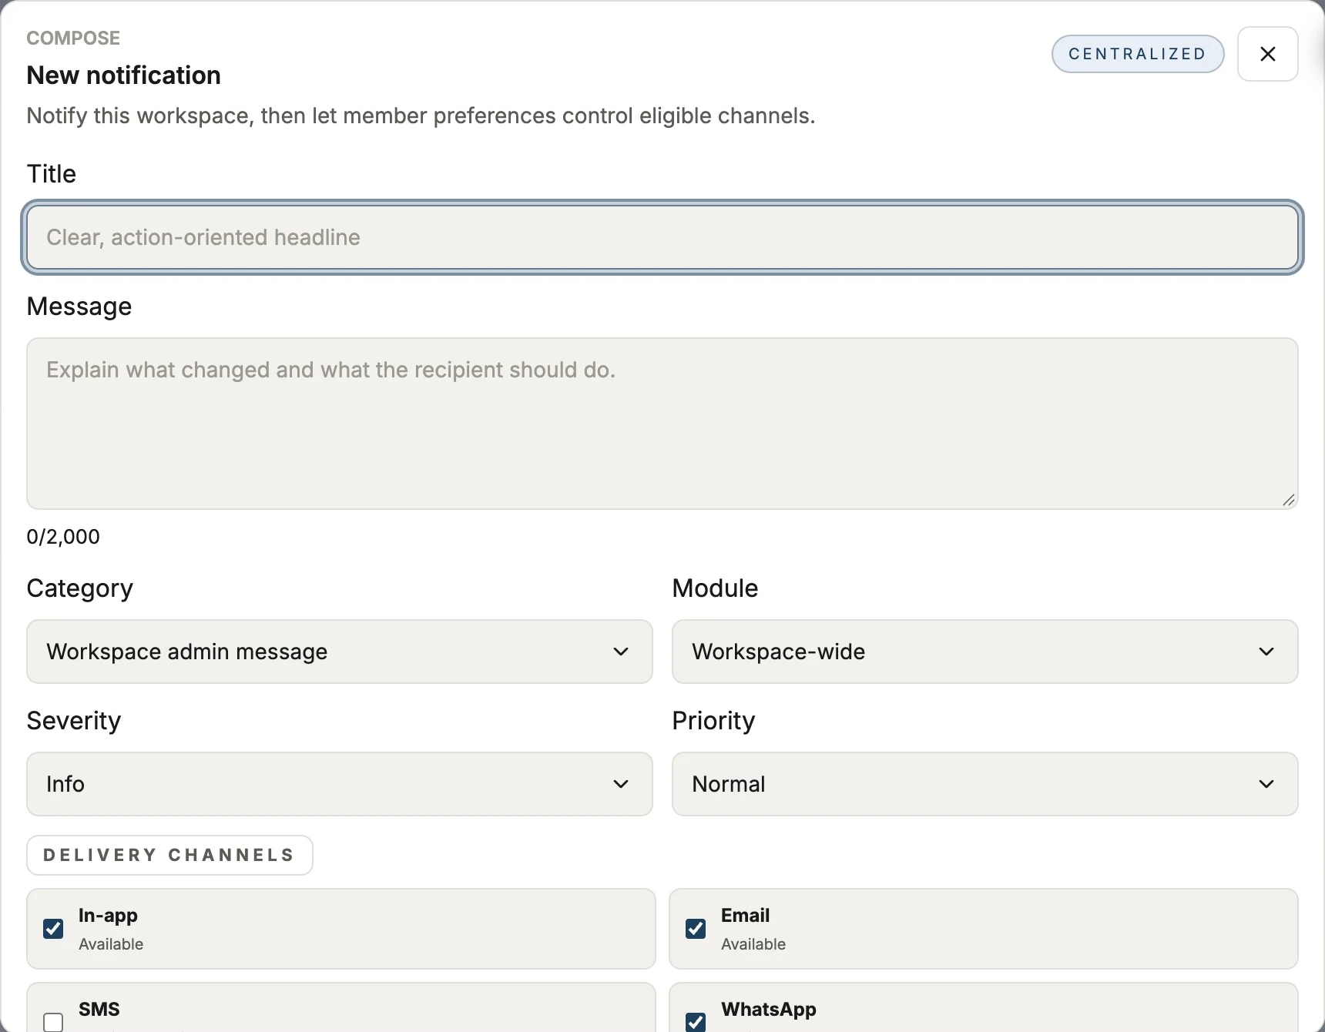Disable the WhatsApp channel checkbox
Screen dimensions: 1325x1032
coord(696,1022)
